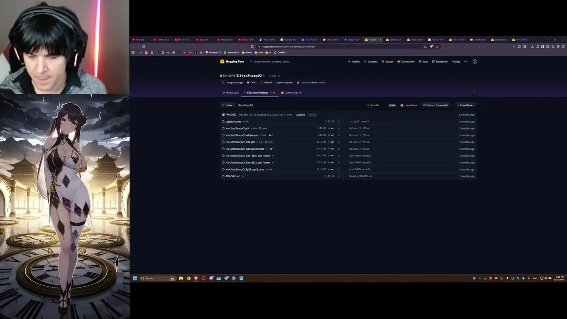Open 4x-UltraSharpV2_Lite.safetensors file

click(x=245, y=149)
